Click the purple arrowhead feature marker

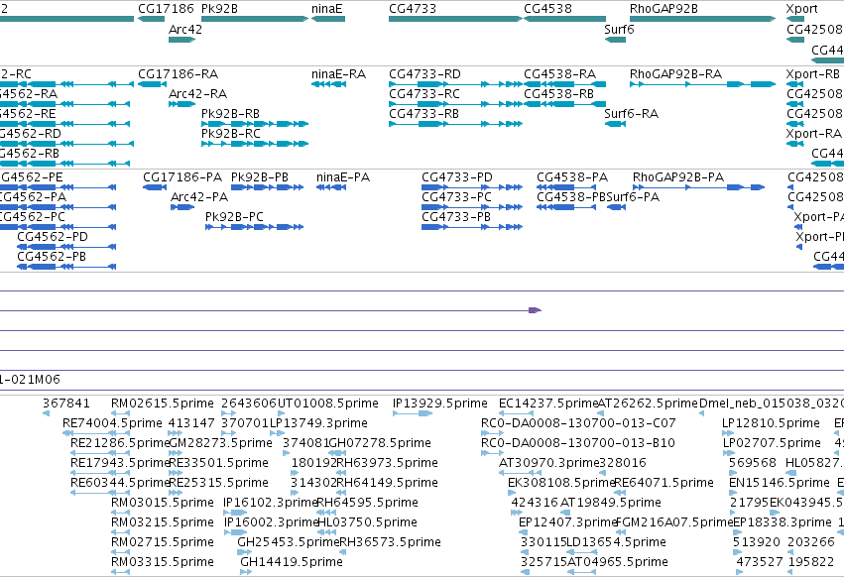(x=535, y=310)
